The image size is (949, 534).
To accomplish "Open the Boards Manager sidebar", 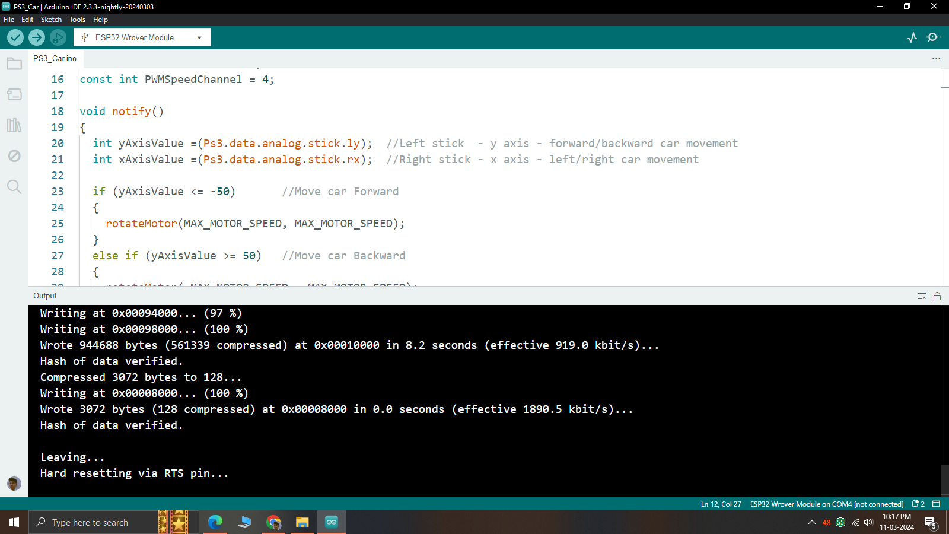I will tap(14, 94).
